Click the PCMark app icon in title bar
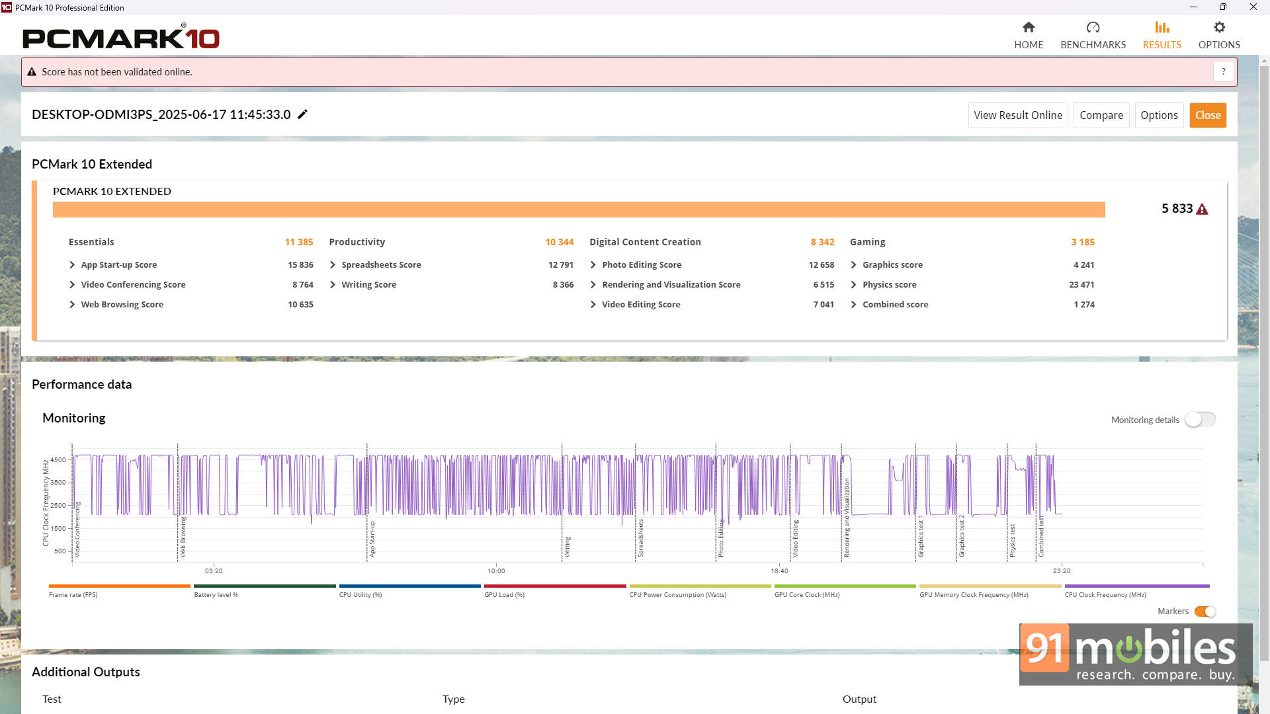 [x=7, y=7]
